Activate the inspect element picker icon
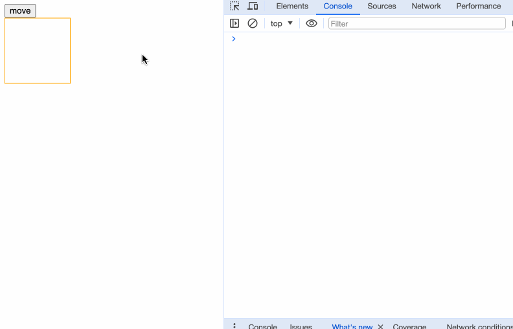The height and width of the screenshot is (329, 513). (x=234, y=6)
